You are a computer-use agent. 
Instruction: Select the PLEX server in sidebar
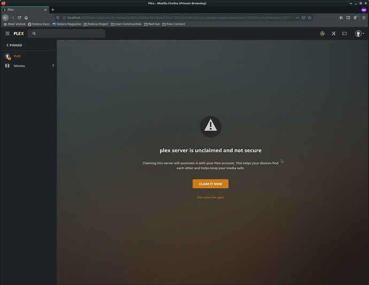17,56
